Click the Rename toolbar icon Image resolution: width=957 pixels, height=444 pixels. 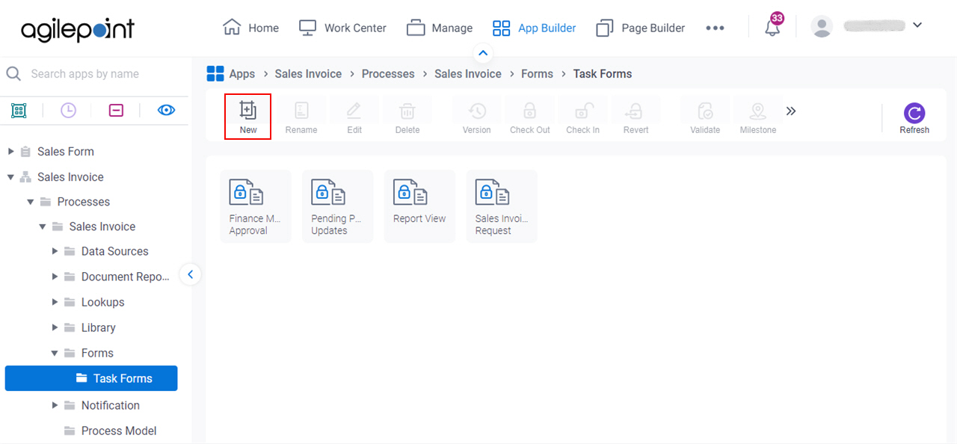pyautogui.click(x=301, y=117)
